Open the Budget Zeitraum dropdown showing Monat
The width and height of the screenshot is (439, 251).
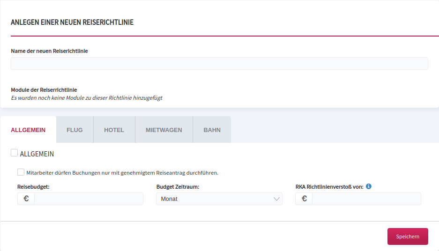[x=219, y=199]
